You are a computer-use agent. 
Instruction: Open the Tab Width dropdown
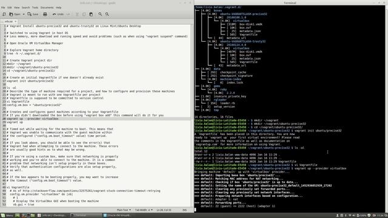[x=144, y=210]
